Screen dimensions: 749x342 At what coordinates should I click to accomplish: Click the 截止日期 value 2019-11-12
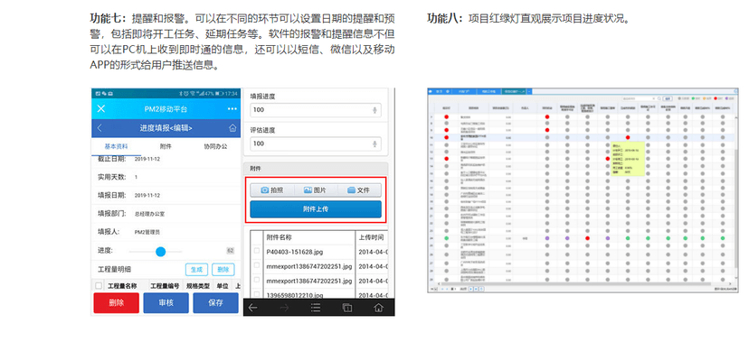click(147, 159)
